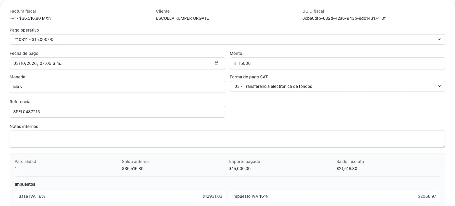Click the Saldo anterior value $36,516.80
Viewport: 455px width, 206px height.
[133, 169]
